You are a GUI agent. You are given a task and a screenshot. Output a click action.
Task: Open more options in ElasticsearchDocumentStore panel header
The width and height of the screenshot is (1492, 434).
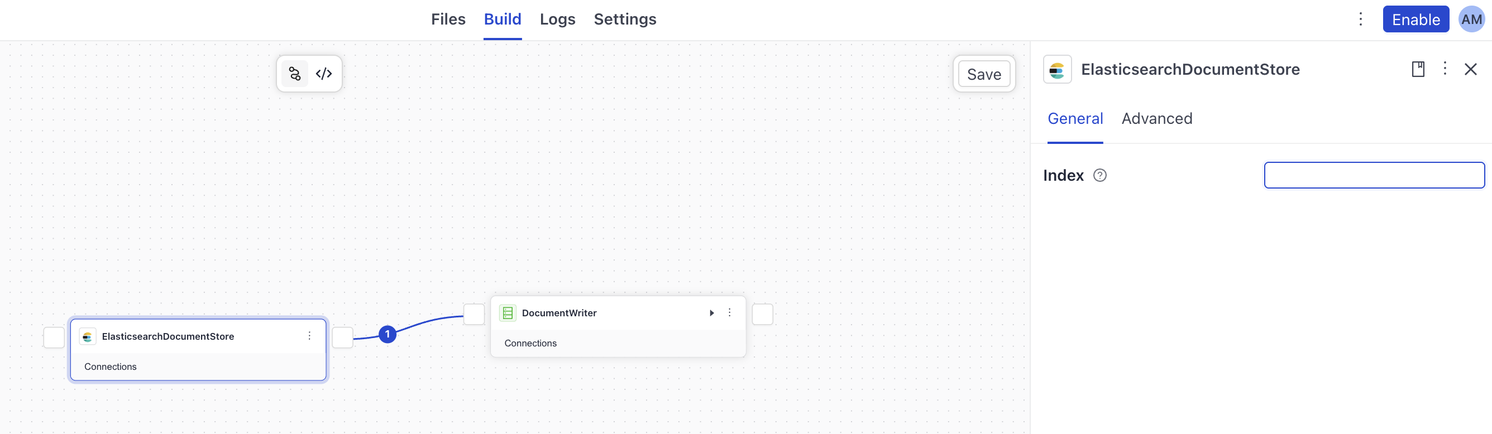(x=1445, y=69)
